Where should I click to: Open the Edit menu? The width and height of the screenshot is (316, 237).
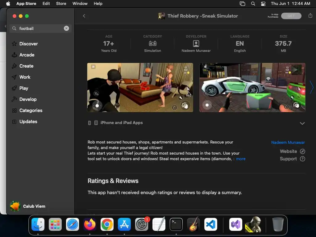coord(46,4)
